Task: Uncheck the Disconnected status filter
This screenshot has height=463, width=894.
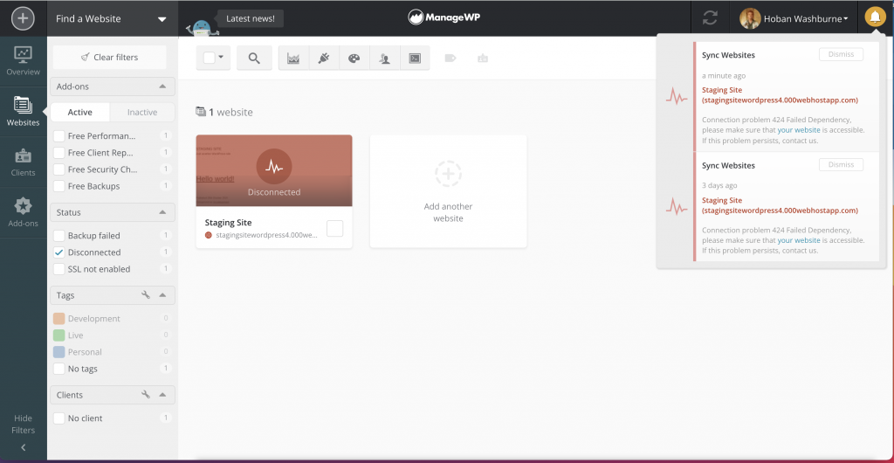Action: [x=58, y=252]
